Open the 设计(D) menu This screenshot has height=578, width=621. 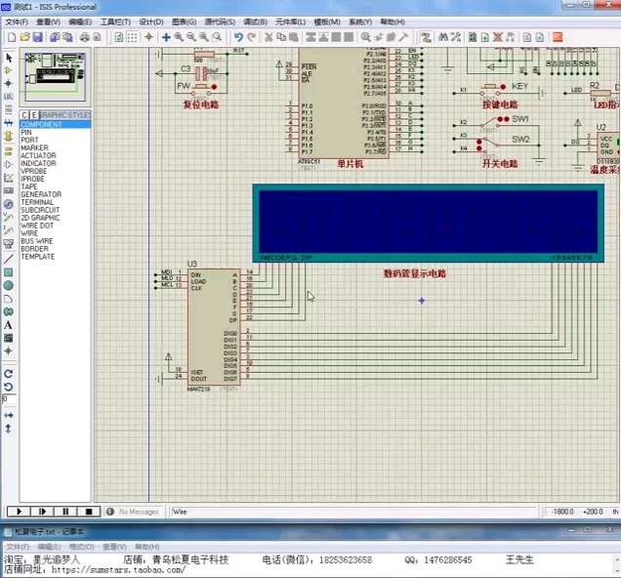(151, 21)
